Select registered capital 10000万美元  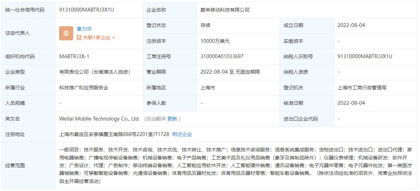(215, 41)
